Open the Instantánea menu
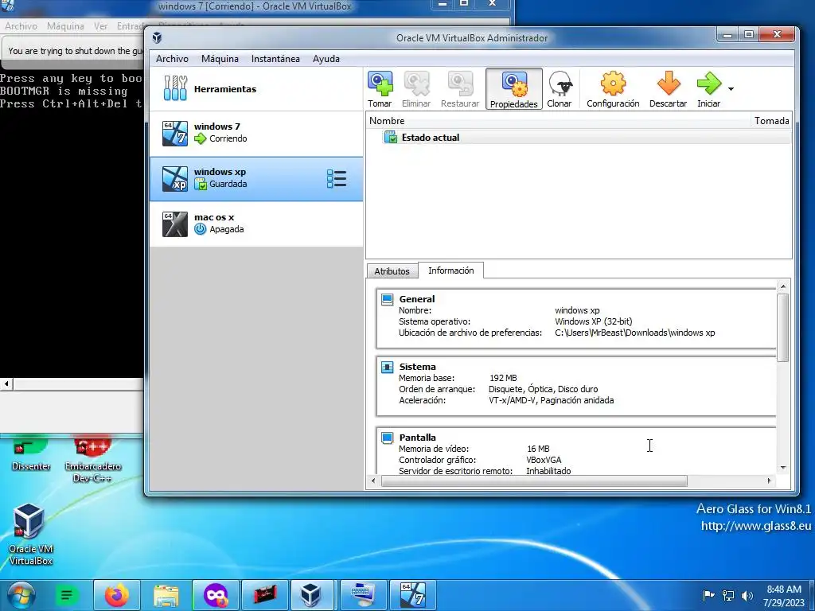815x611 pixels. tap(275, 59)
